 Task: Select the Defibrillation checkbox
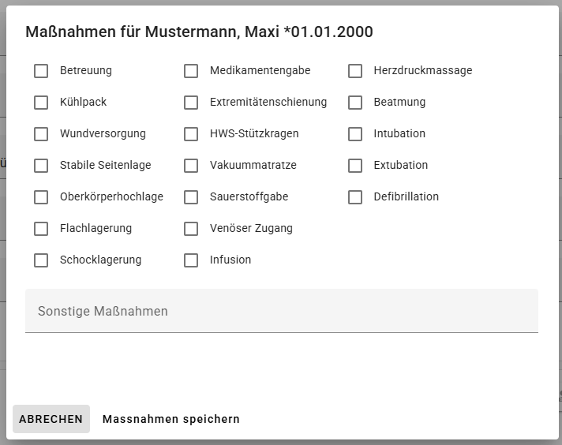355,197
